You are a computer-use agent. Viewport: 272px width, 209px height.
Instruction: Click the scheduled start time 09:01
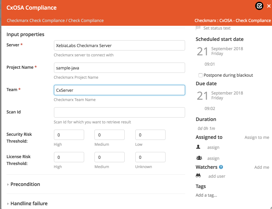[209, 64]
